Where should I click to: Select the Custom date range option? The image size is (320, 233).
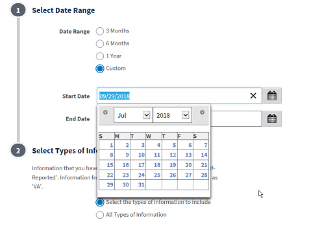[x=100, y=69]
